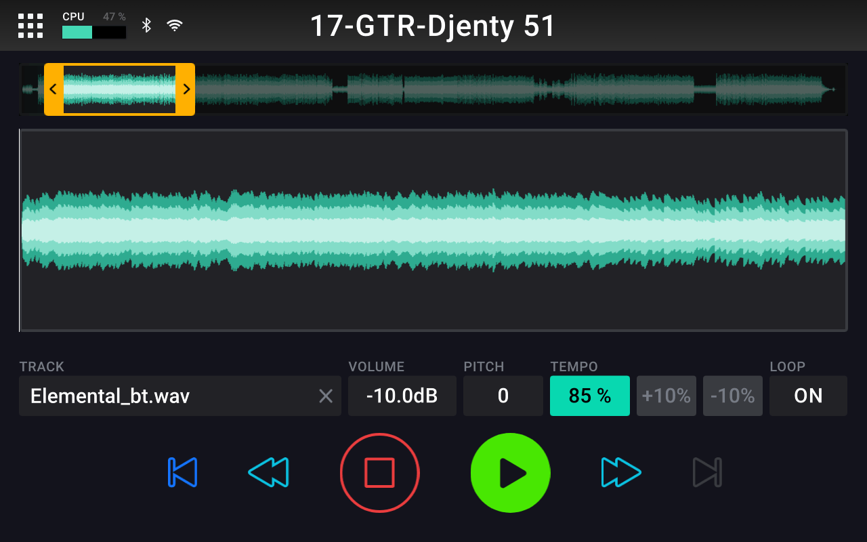The image size is (867, 542).
Task: Toggle the Loop ON button
Action: 808,396
